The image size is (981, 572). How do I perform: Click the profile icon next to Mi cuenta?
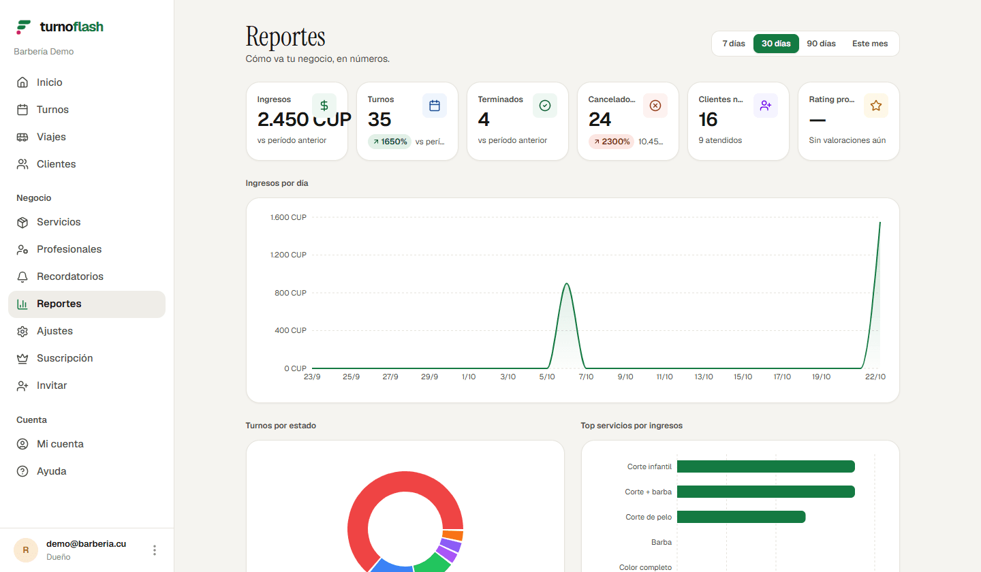click(22, 444)
